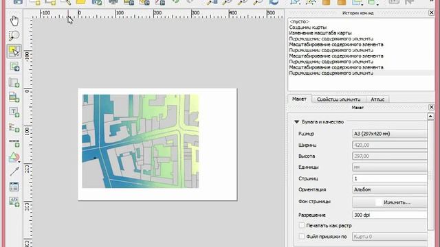The width and height of the screenshot is (440, 247).
Task: Activate the Zoom magnifier tool
Action: (x=14, y=36)
